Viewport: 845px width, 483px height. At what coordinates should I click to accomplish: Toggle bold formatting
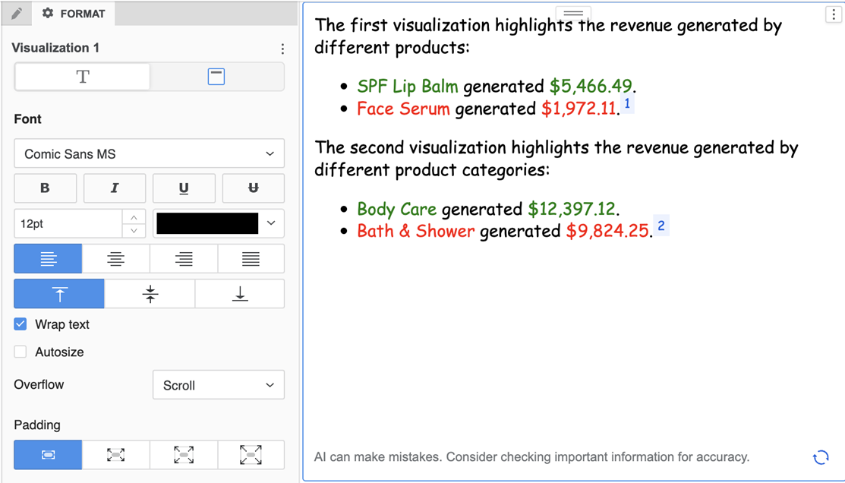pyautogui.click(x=45, y=188)
